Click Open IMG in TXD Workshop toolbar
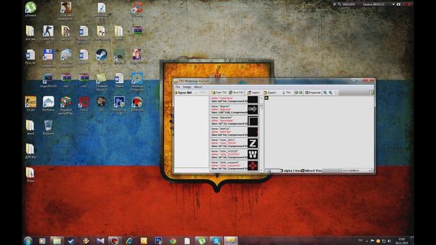This screenshot has height=245, width=436. (x=183, y=93)
